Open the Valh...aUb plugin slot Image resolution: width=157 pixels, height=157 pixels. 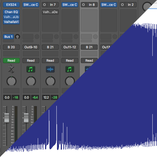pyautogui.click(x=11, y=17)
